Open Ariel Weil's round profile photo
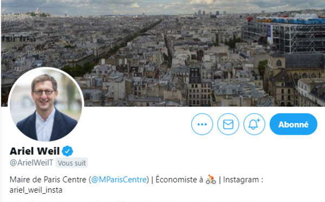The width and height of the screenshot is (325, 202). [46, 105]
